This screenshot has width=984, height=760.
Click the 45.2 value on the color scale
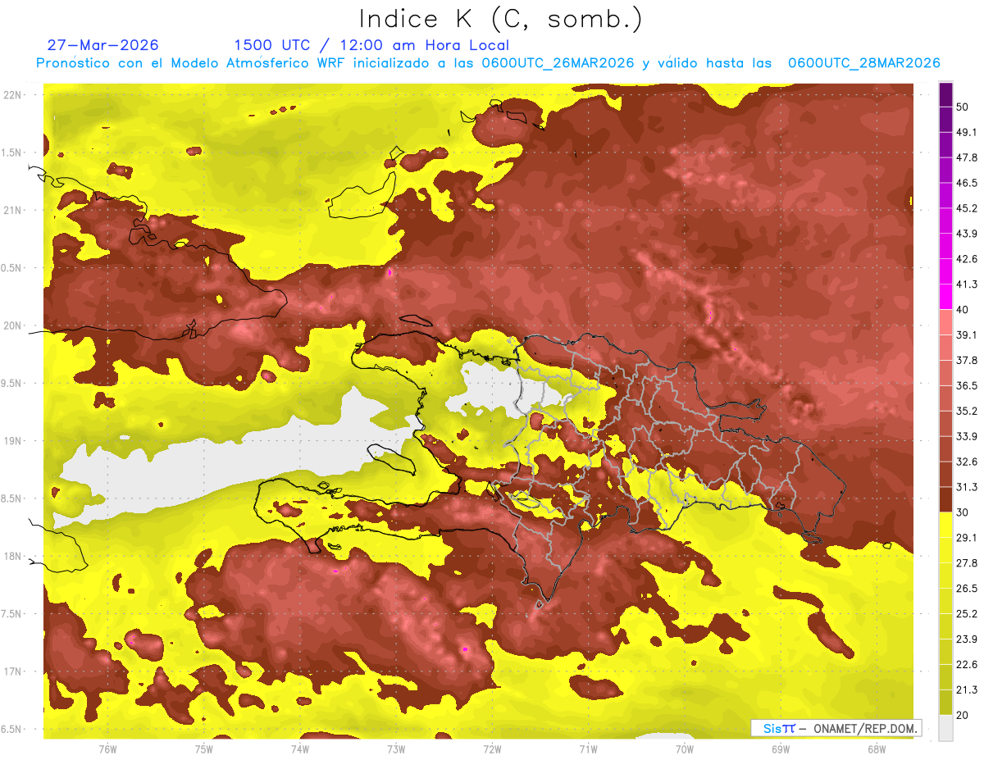968,208
